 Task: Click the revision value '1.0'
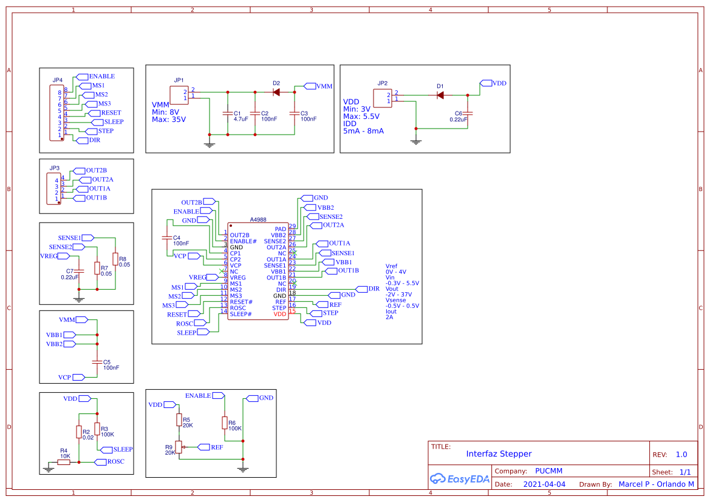coord(681,455)
